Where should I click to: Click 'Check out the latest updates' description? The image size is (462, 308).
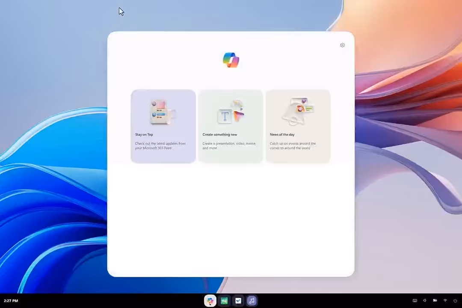[160, 145]
